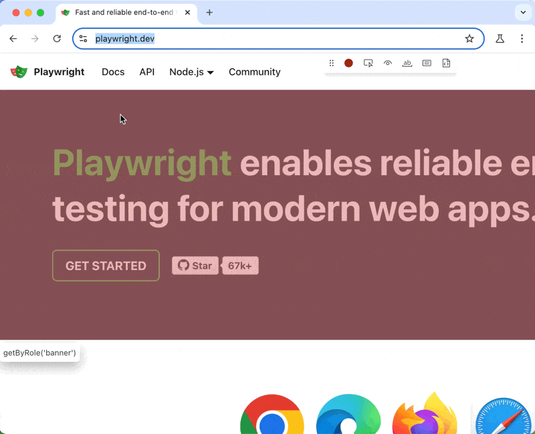Select the Assert visibility eye icon

[388, 63]
